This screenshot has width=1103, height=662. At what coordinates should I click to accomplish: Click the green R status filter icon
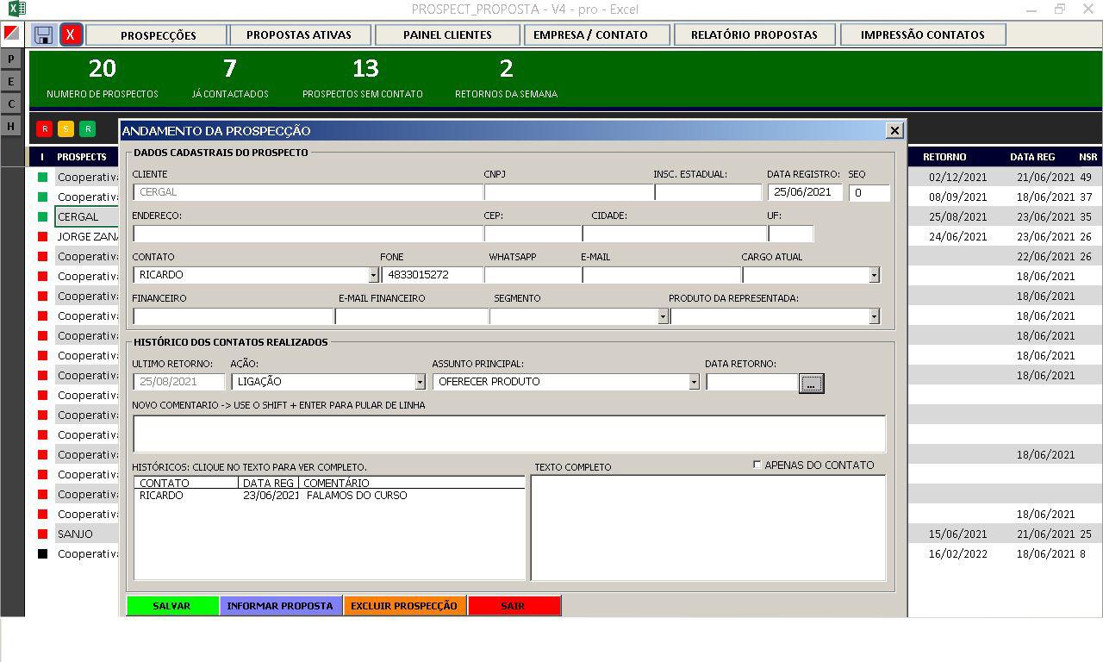coord(87,129)
